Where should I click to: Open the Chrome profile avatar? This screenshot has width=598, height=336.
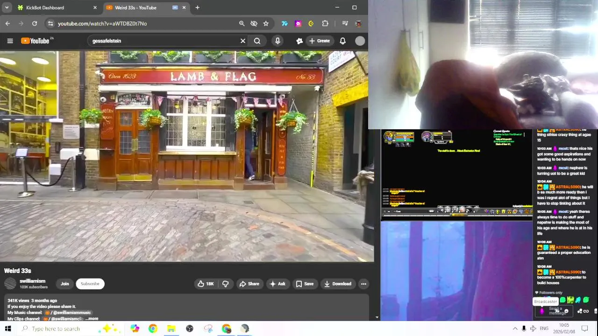[x=358, y=23]
